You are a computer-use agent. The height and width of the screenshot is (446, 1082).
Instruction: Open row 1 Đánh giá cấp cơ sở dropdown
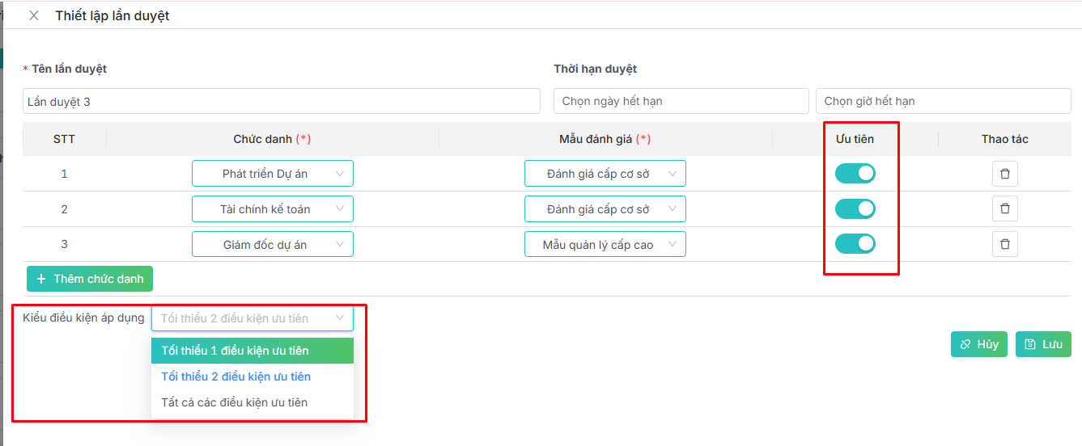pos(605,174)
